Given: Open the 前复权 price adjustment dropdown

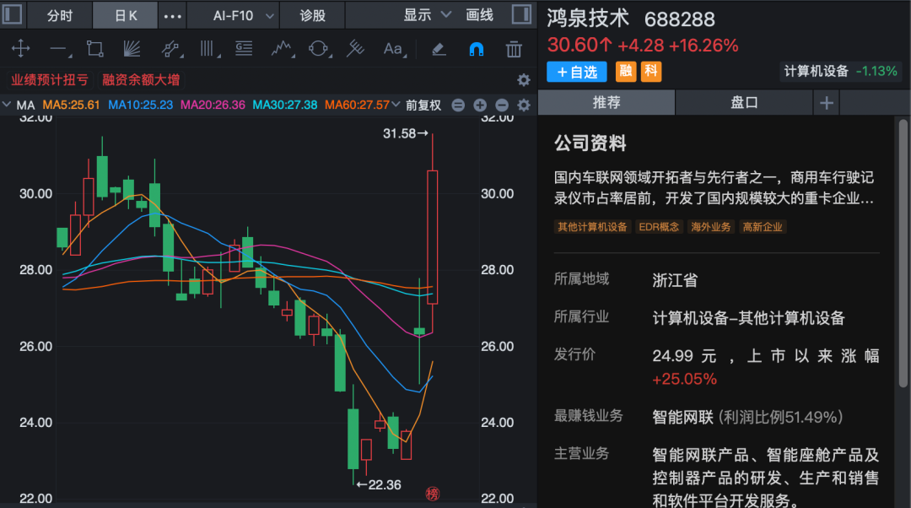Looking at the screenshot, I should coord(423,105).
